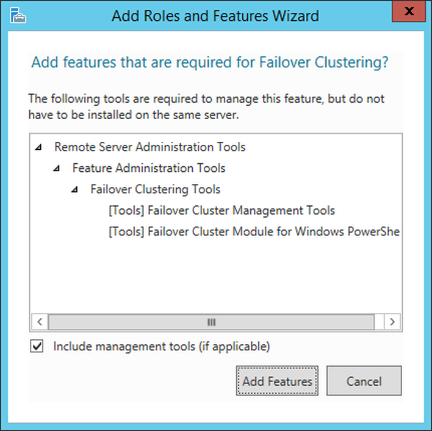Image resolution: width=432 pixels, height=431 pixels.
Task: Close the Add Roles and Features Wizard dialog
Action: [409, 12]
